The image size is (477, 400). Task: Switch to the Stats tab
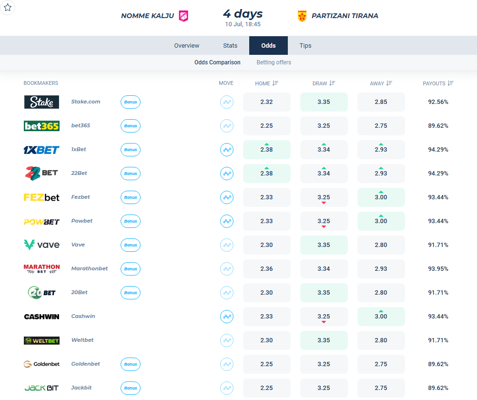tap(230, 46)
